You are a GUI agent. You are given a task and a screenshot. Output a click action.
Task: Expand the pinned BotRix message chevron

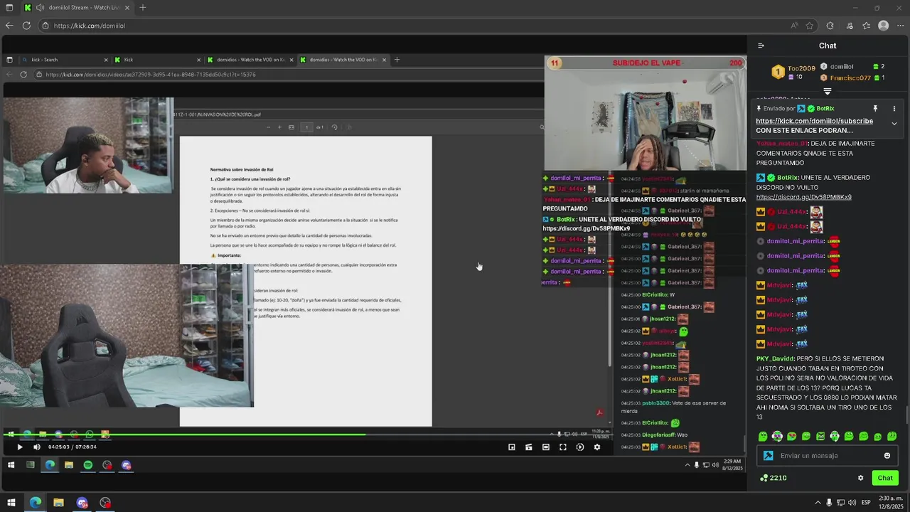click(x=894, y=124)
